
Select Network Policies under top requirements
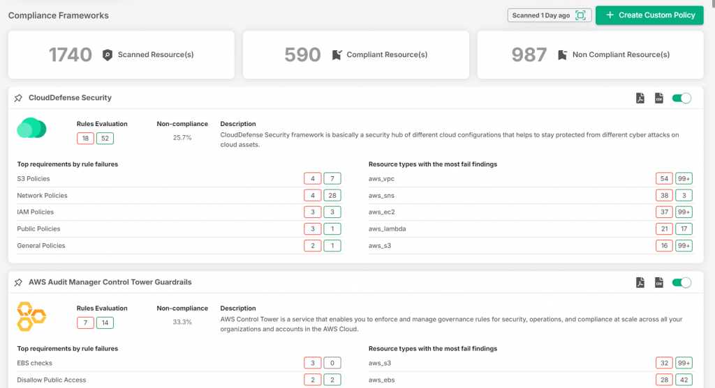[40, 196]
